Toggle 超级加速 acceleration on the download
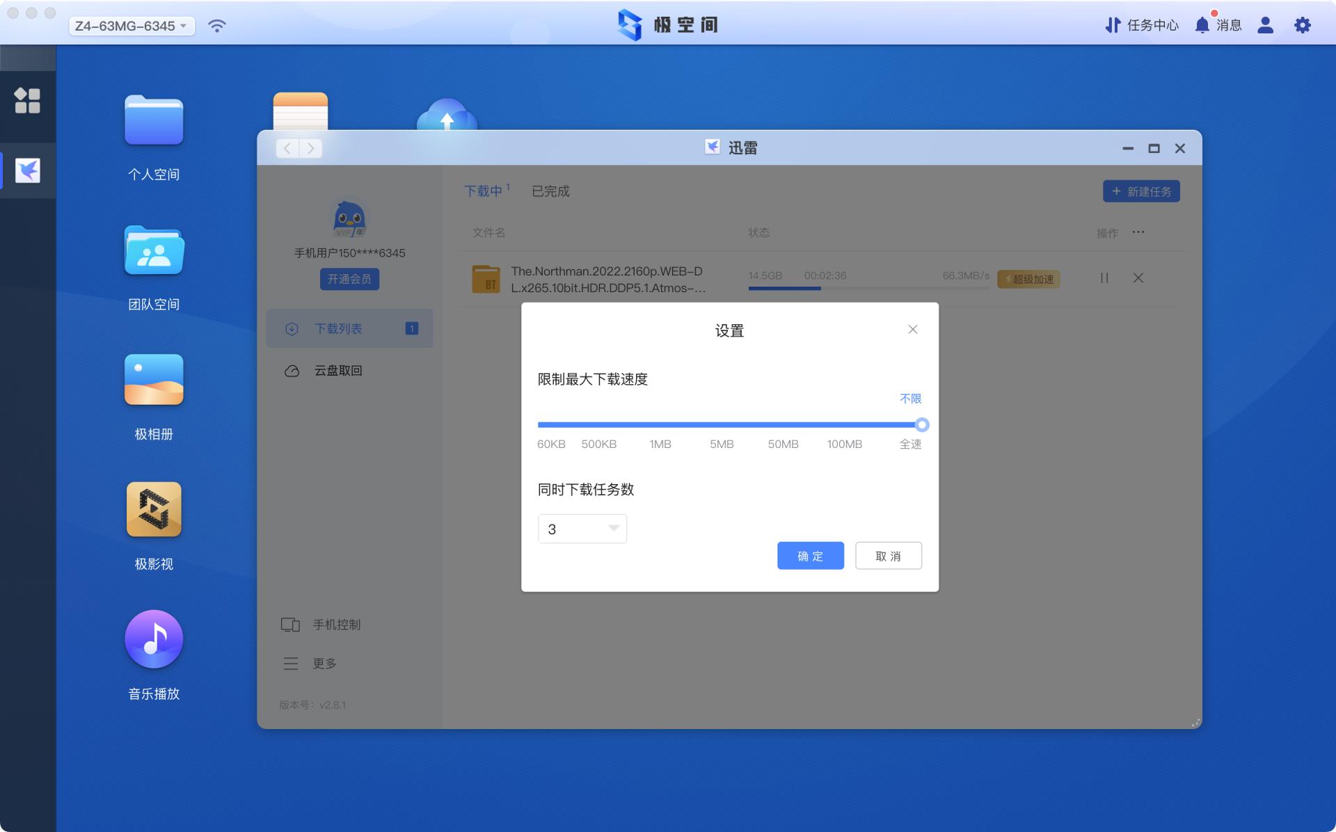The image size is (1336, 832). [1028, 279]
